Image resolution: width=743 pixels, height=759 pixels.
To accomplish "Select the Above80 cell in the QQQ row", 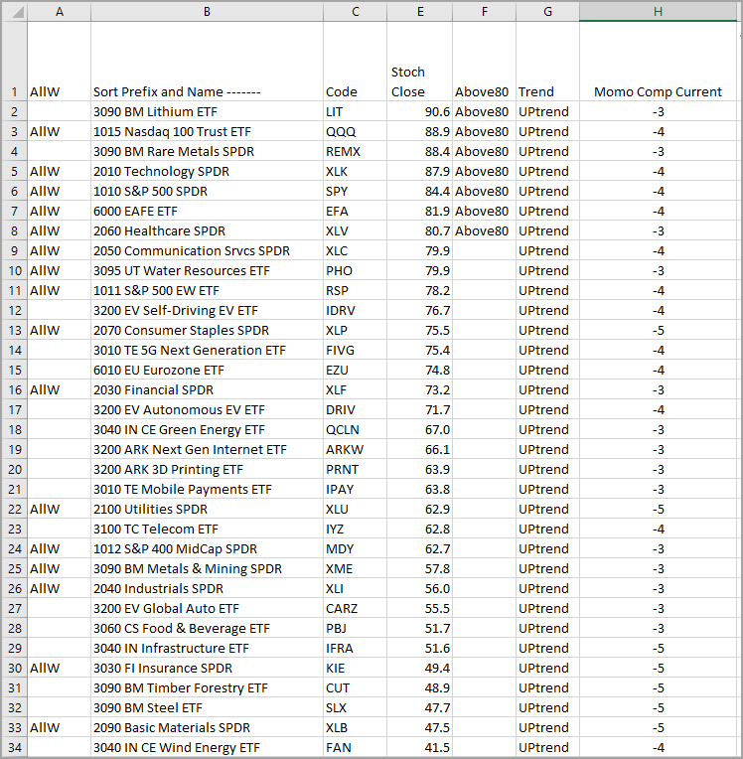I will pos(484,132).
